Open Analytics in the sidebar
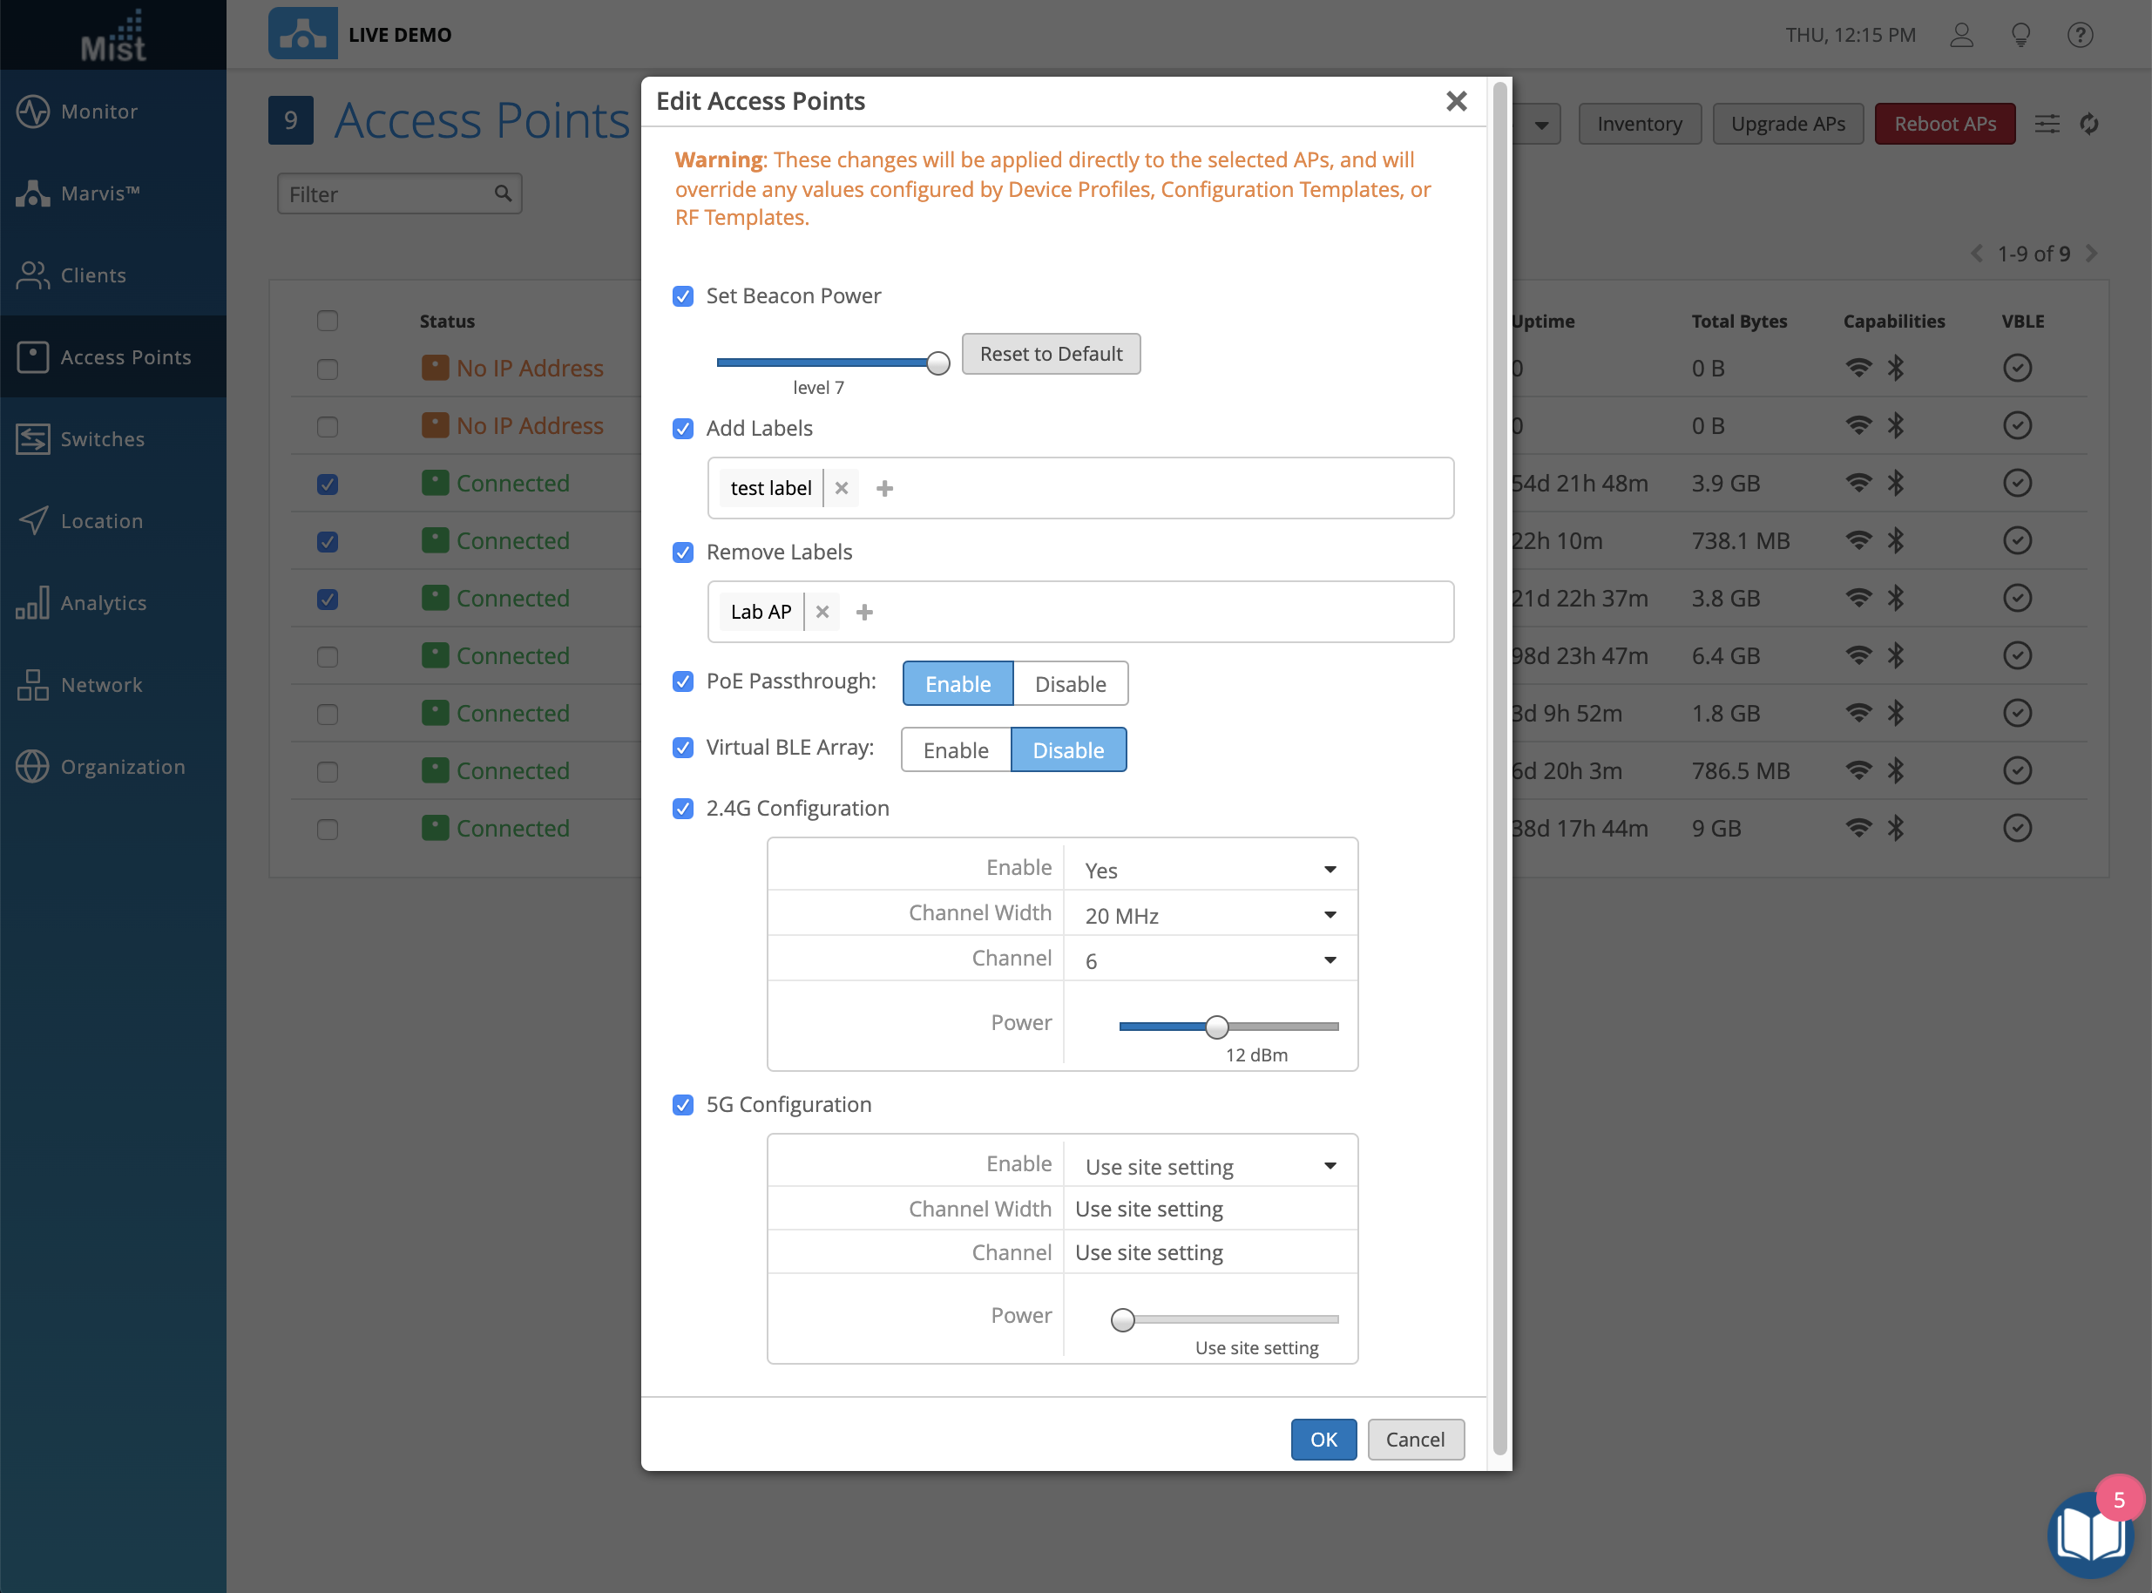The width and height of the screenshot is (2152, 1593). (x=103, y=603)
